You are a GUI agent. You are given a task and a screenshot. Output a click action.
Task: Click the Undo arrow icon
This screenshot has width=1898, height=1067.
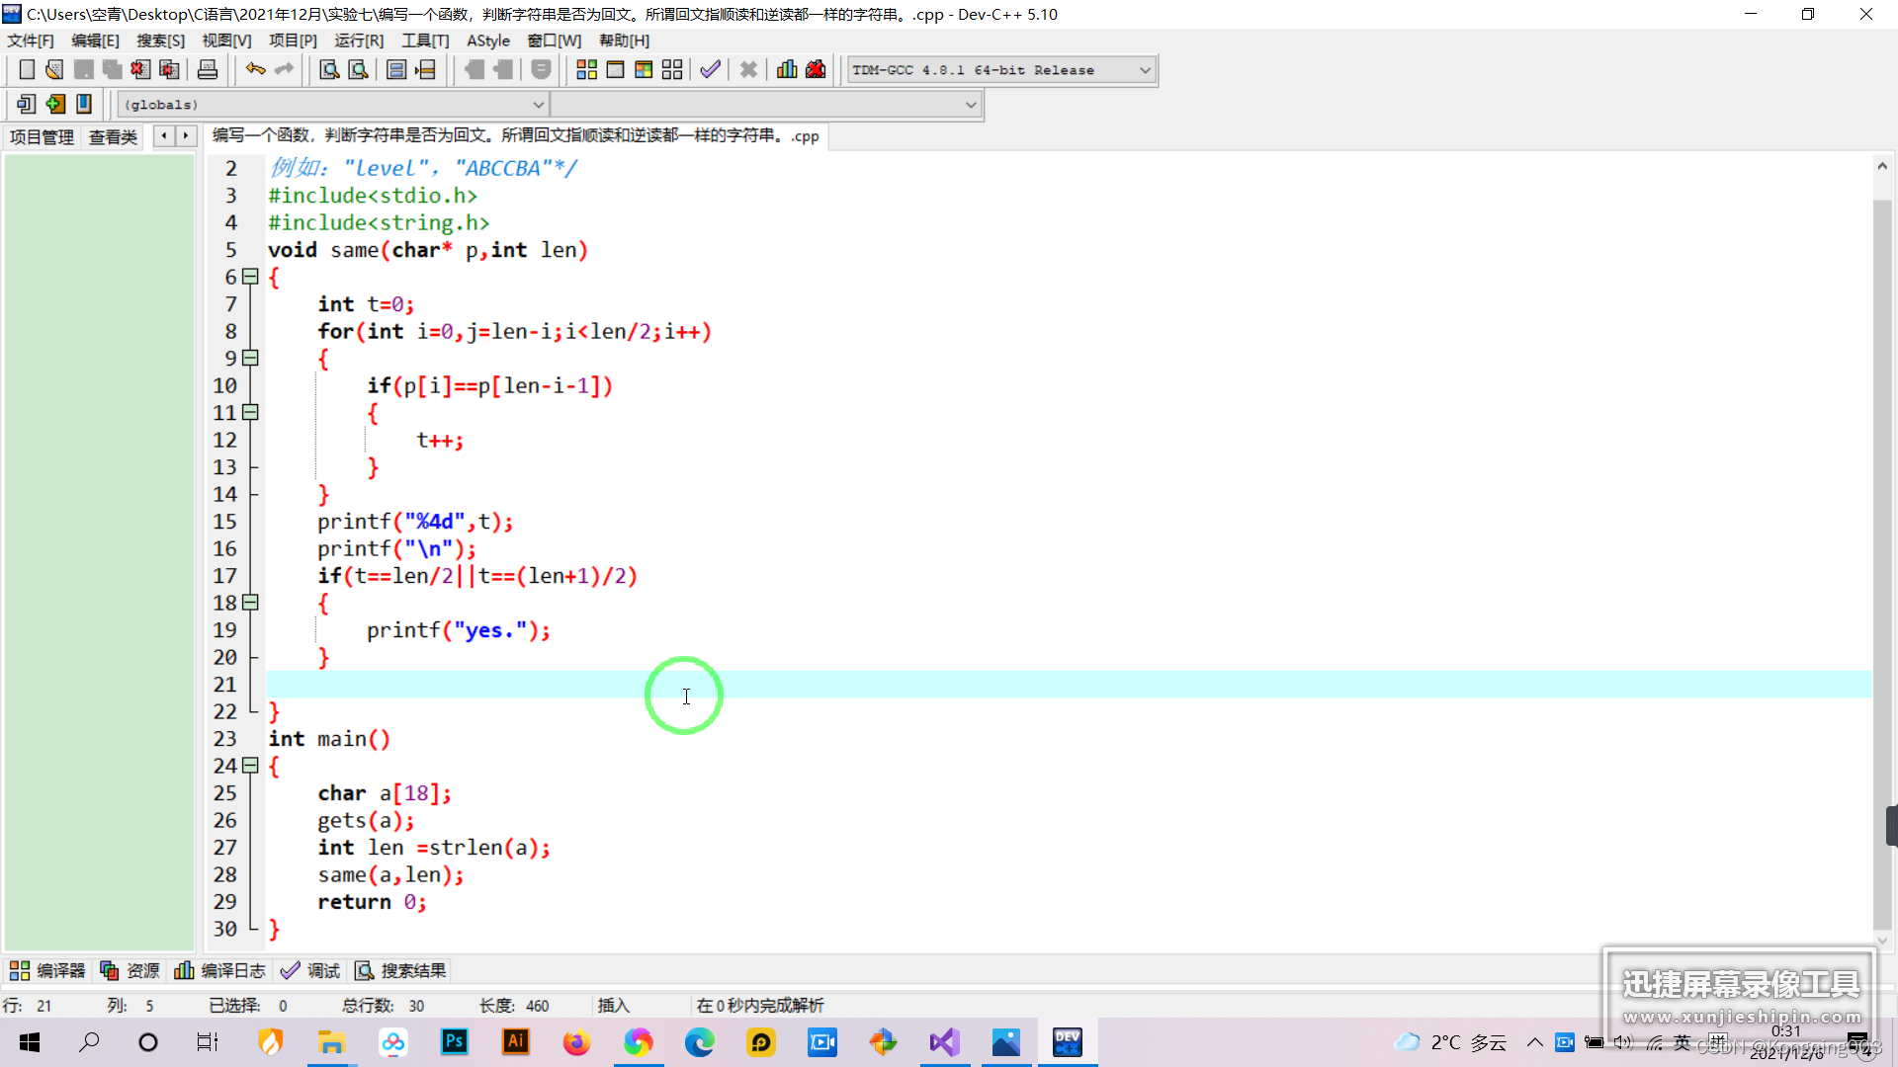[x=255, y=70]
